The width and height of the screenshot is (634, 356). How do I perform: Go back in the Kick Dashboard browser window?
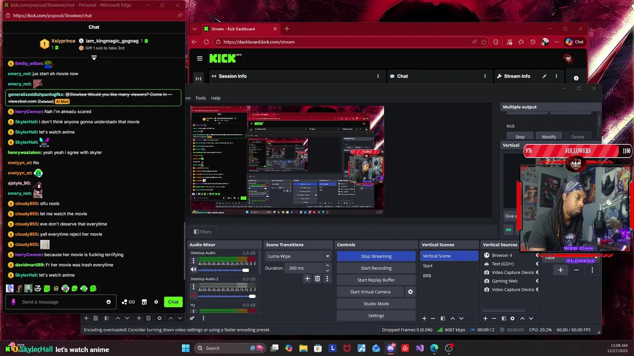[194, 42]
